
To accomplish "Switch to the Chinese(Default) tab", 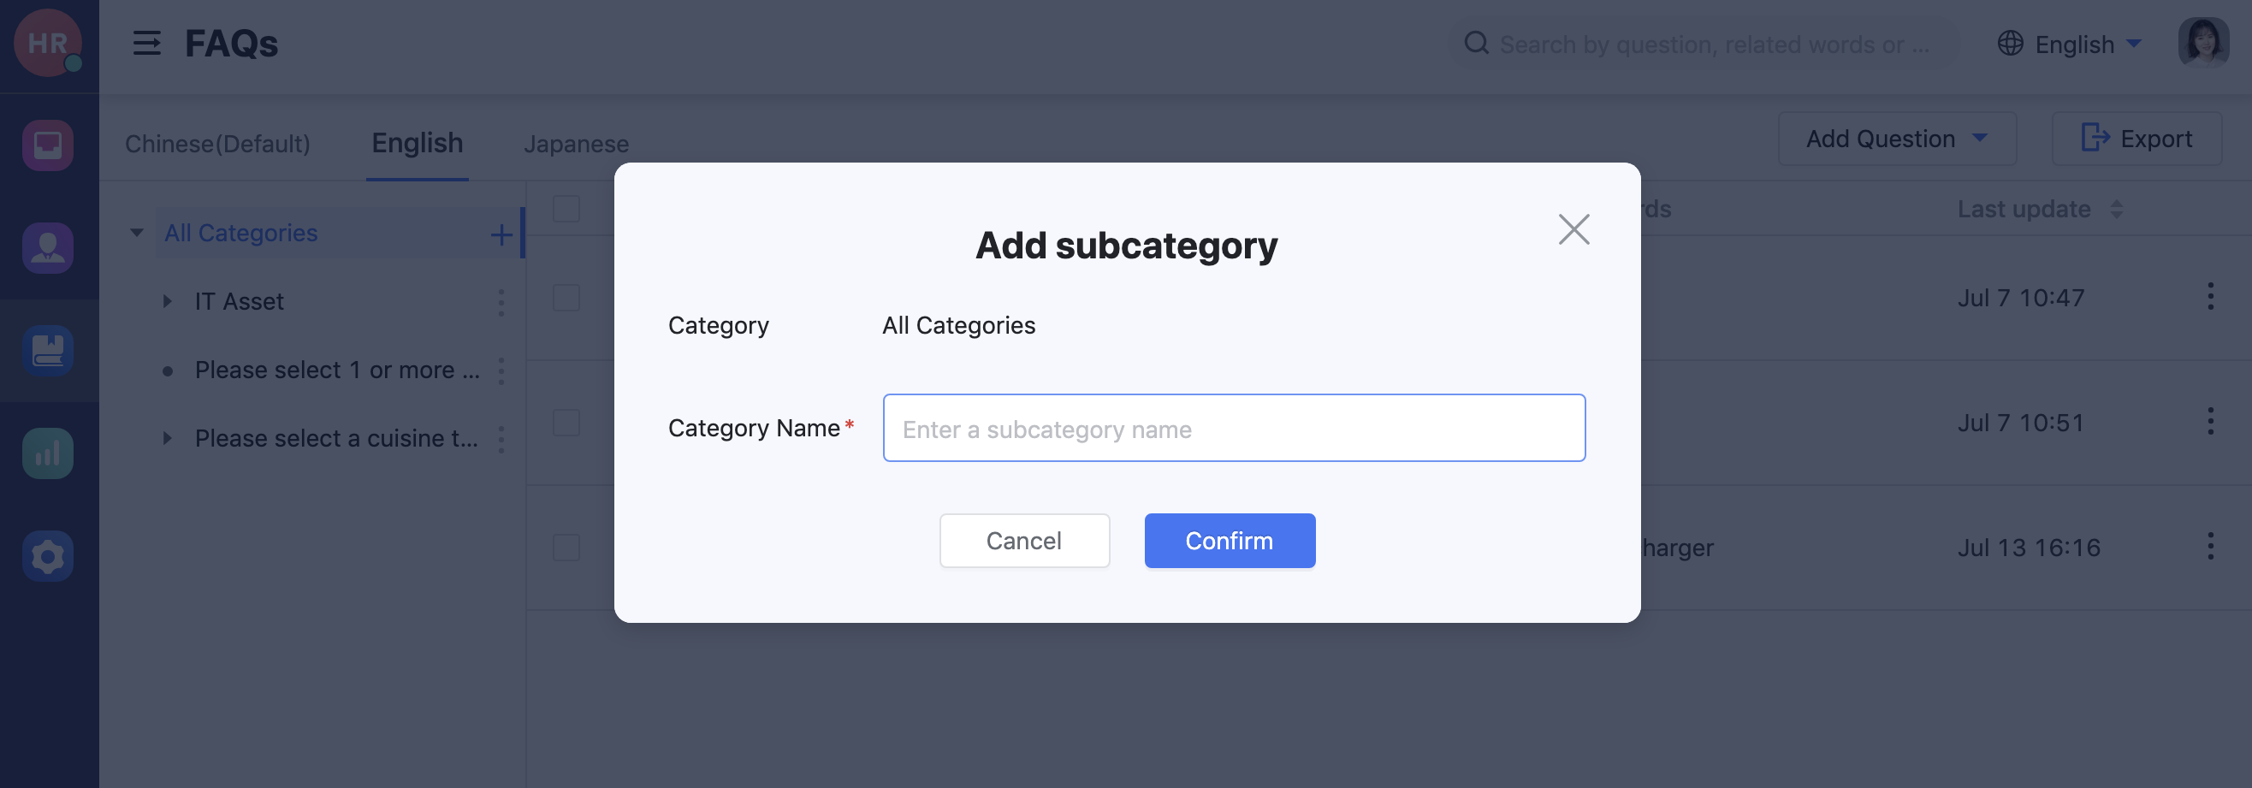I will (x=217, y=144).
